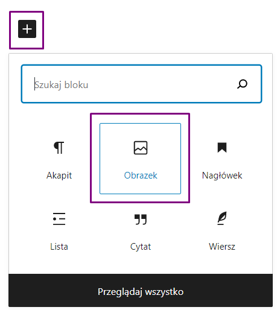The image size is (280, 310).
Task: Add a paragraph via the Akapit tile
Action: click(x=59, y=159)
